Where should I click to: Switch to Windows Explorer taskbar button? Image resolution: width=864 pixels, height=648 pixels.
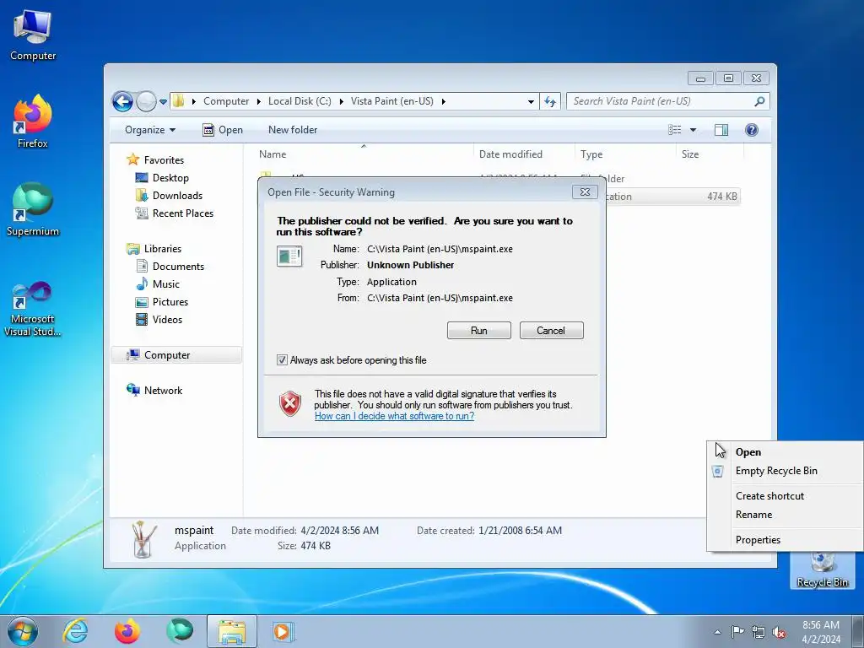(232, 631)
